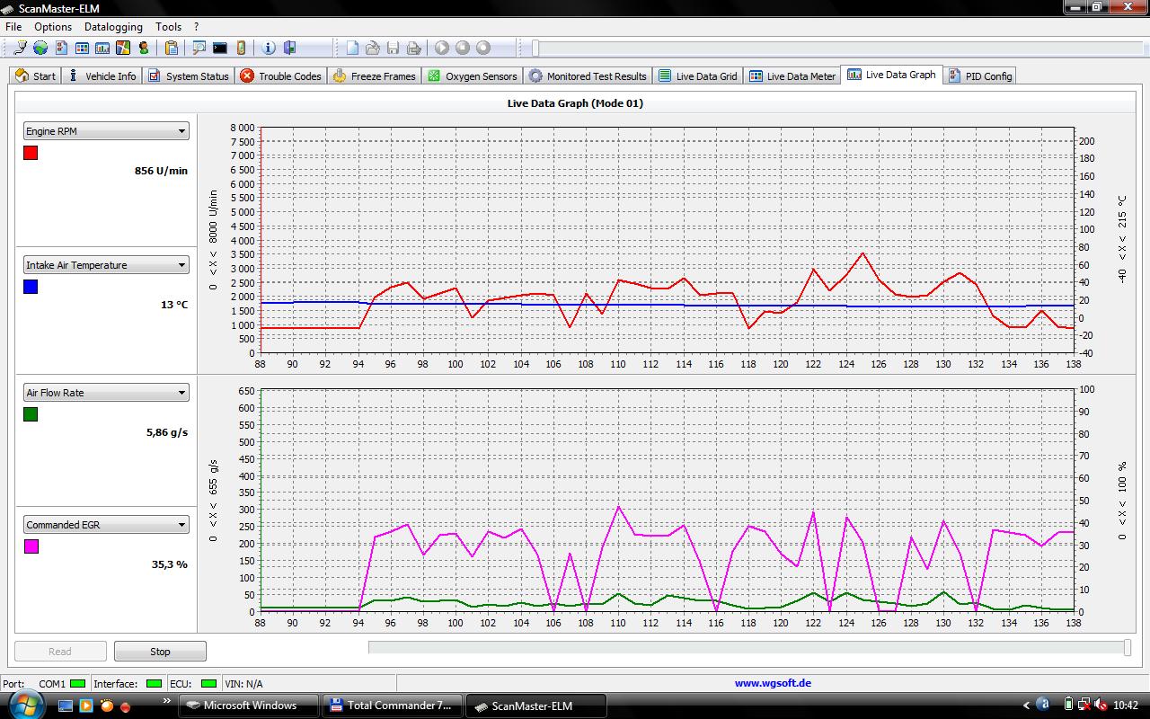Viewport: 1150px width, 719px height.
Task: Go to the Oxygen Sensors tab
Action: click(472, 76)
